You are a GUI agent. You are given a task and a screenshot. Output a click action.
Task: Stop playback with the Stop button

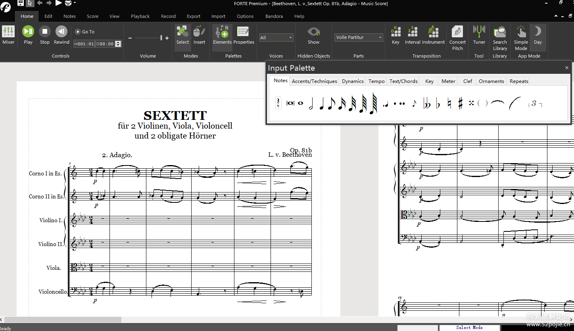45,35
